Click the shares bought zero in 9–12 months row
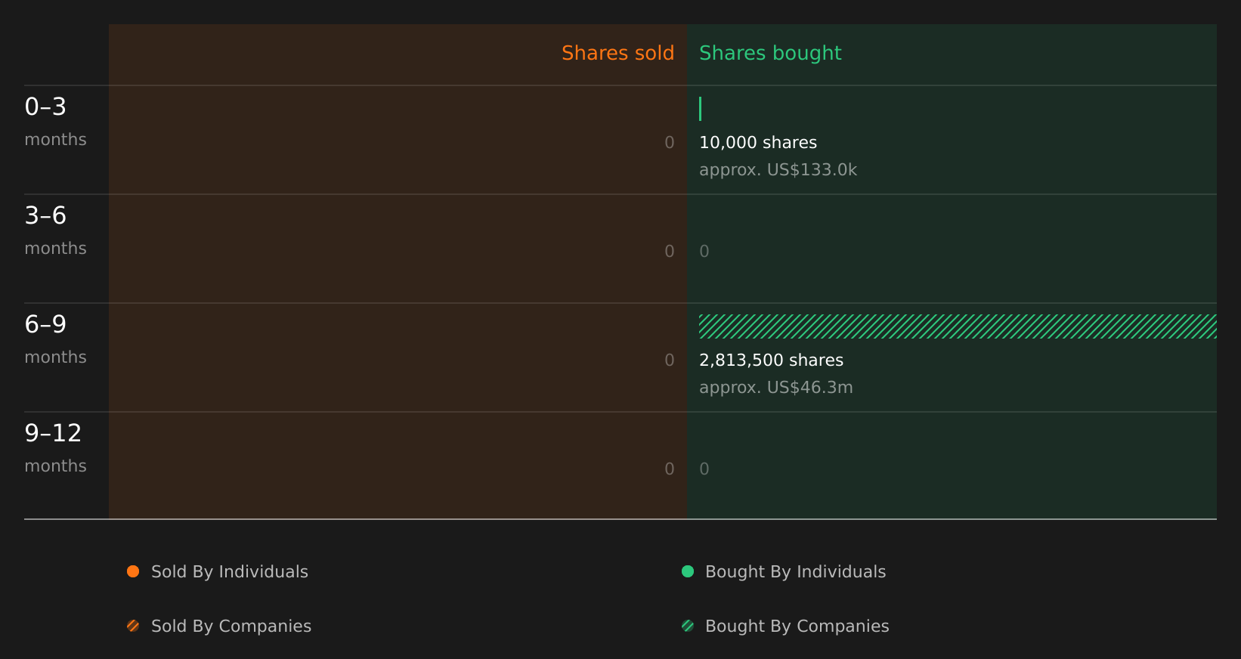Image resolution: width=1241 pixels, height=659 pixels. point(704,469)
